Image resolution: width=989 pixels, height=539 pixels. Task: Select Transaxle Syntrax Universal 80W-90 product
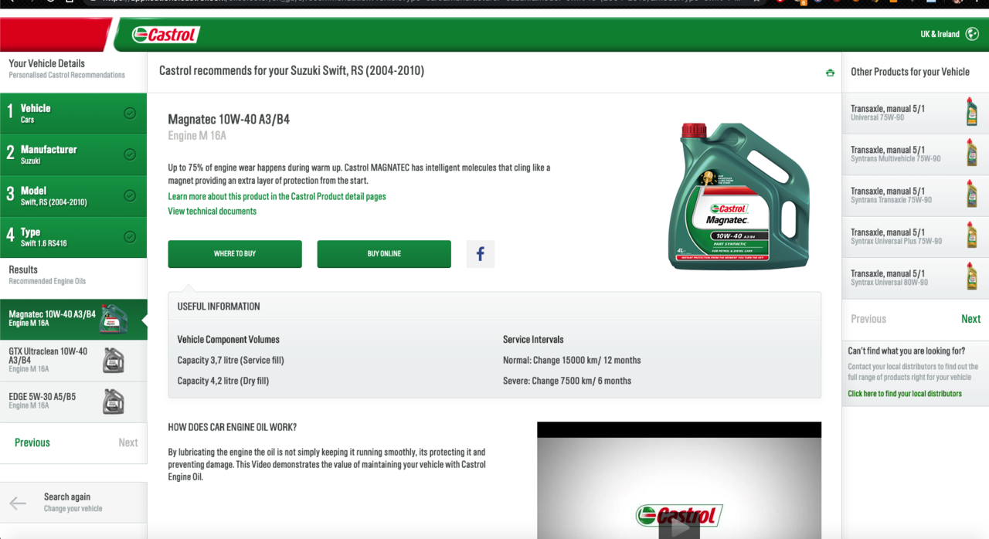coord(915,276)
